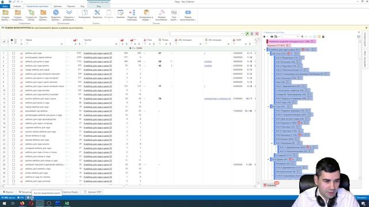Click the trash bin Корзина icon at panel bottom
This screenshot has height=207, width=369.
pos(265,185)
